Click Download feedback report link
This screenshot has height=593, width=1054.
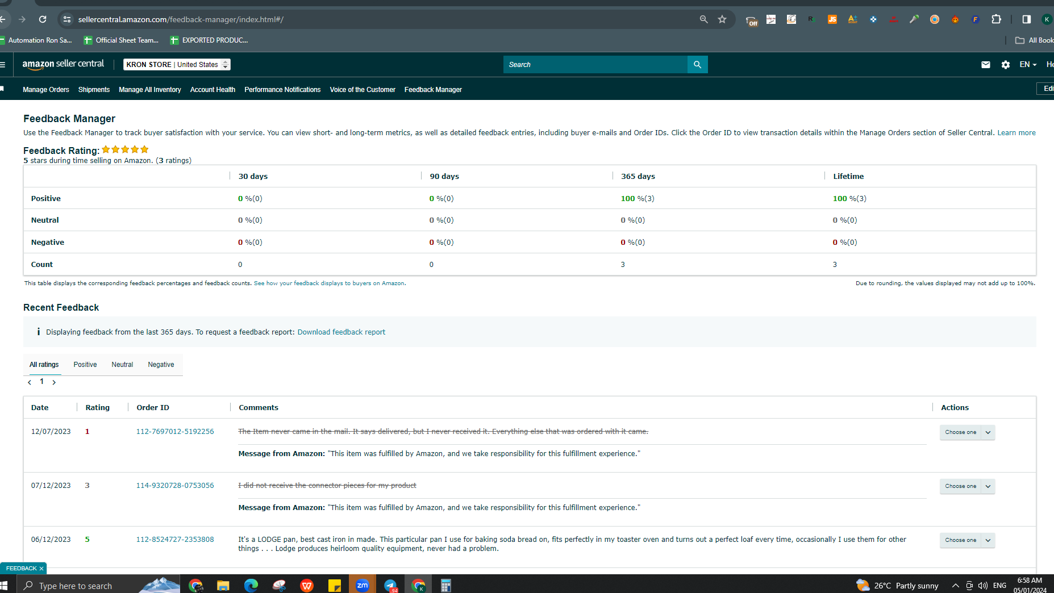(341, 332)
